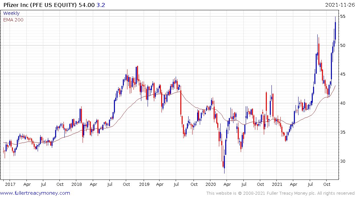Click the EMA 200 legend label
This screenshot has height=198, width=355.
13,20
